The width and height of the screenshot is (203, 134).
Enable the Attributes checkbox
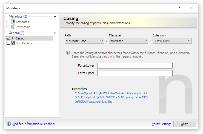(8, 22)
